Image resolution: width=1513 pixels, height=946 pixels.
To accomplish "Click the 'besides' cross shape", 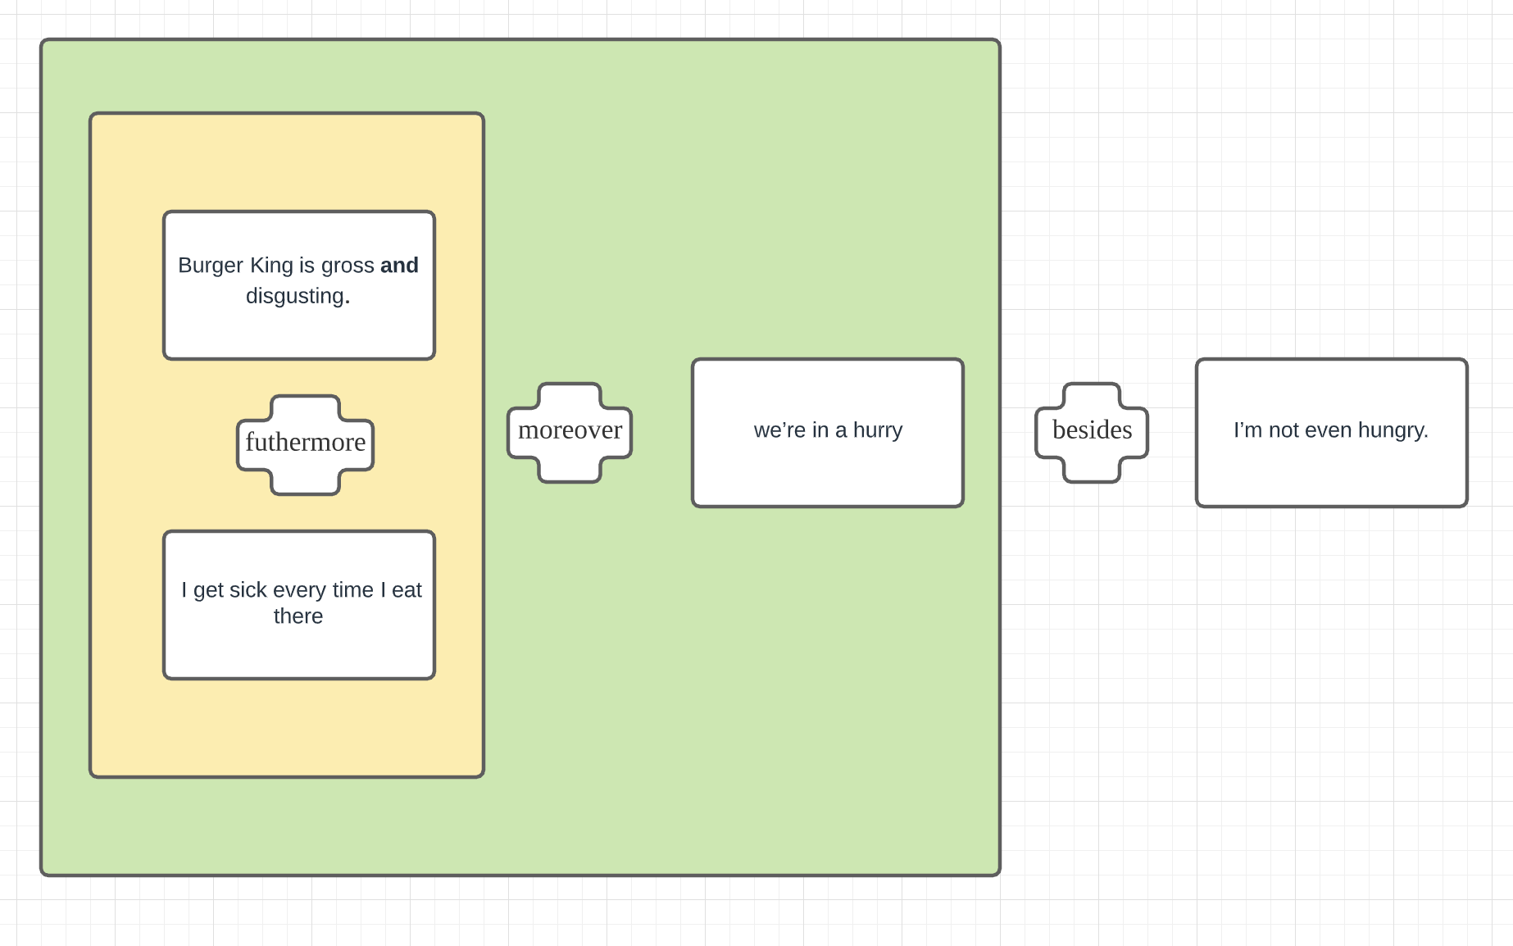I will click(1092, 433).
